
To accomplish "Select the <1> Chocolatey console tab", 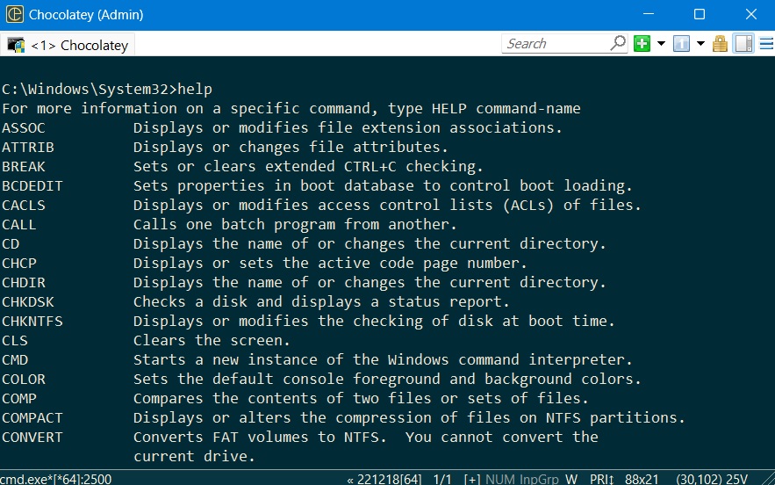I will (68, 45).
